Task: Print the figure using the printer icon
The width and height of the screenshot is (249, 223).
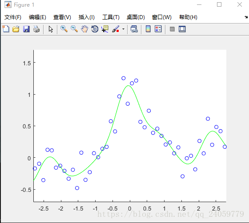Action: point(36,29)
